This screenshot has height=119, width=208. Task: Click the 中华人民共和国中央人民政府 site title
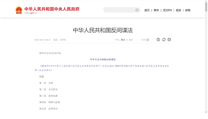click(x=52, y=9)
